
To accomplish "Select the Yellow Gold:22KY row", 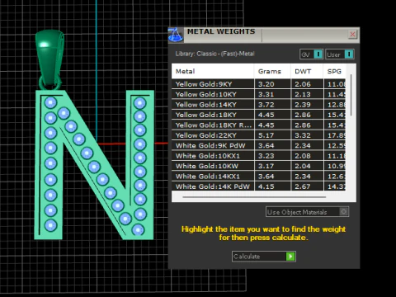I will [x=258, y=135].
